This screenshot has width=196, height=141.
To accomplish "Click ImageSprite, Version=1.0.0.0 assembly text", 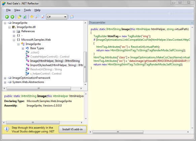I will pyautogui.click(x=44, y=105).
